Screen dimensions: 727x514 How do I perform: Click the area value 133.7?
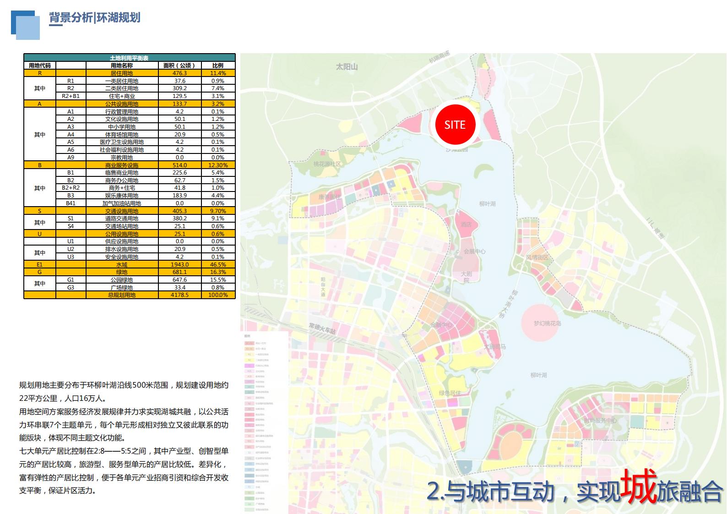point(179,104)
